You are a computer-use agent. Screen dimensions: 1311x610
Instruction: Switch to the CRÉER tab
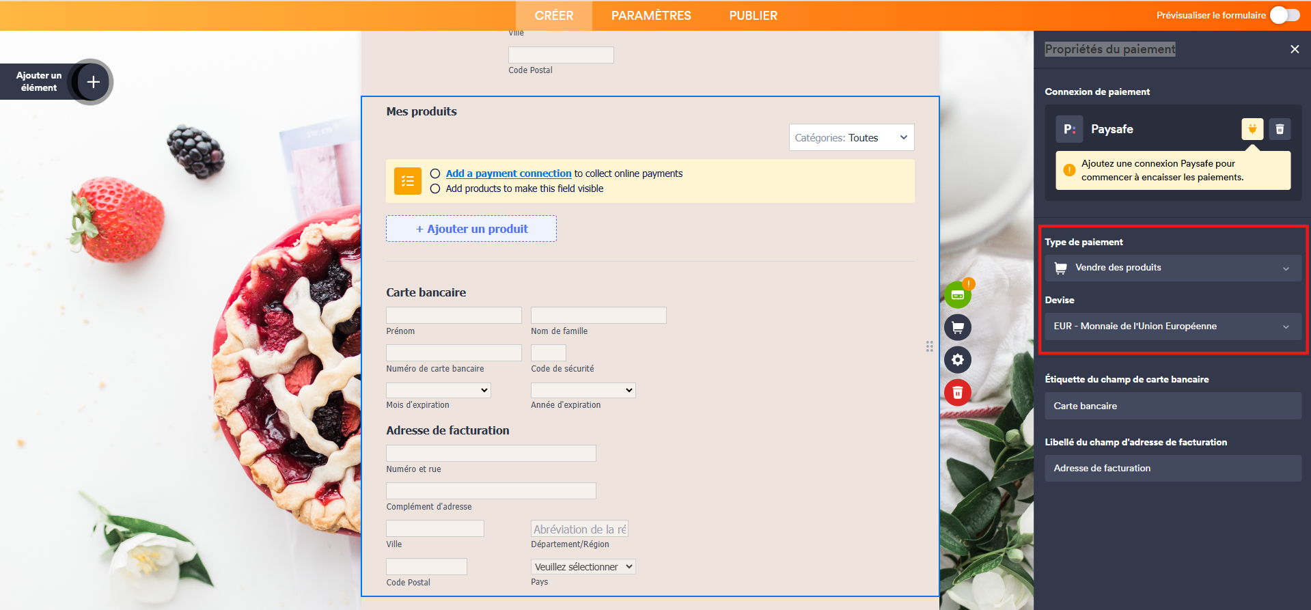coord(554,16)
